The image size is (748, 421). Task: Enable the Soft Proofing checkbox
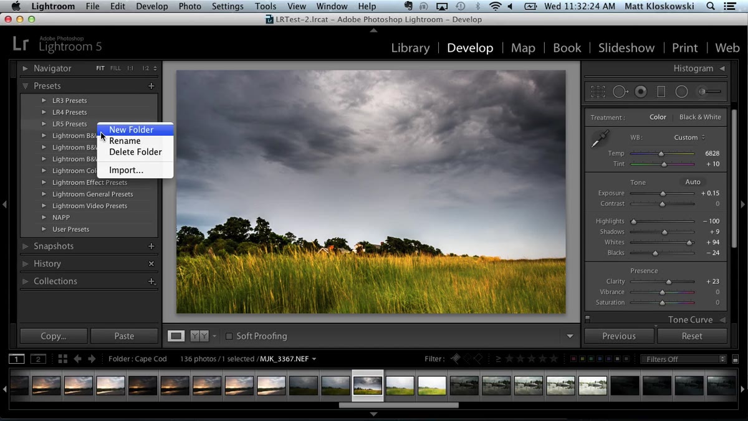pos(229,336)
